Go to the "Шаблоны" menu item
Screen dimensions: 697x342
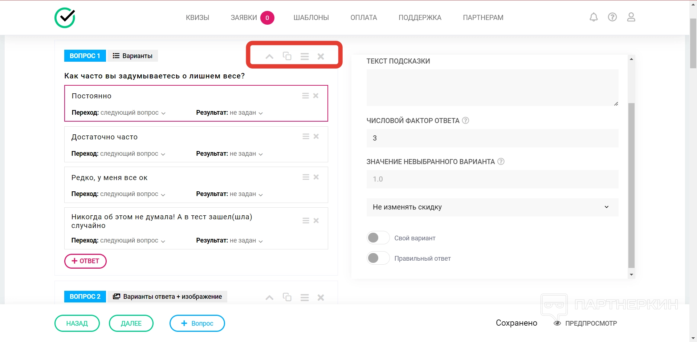[311, 17]
